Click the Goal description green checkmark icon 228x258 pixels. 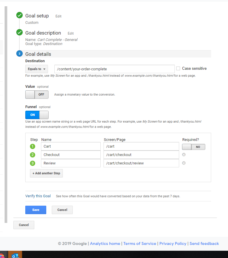tap(19, 33)
